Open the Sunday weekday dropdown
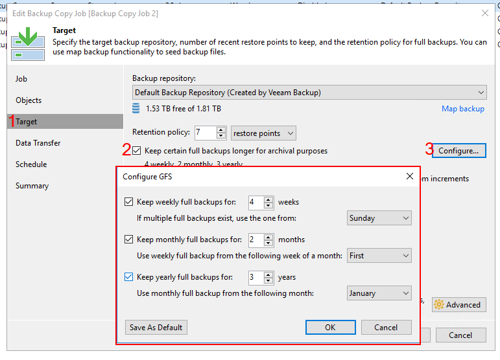The image size is (500, 360). pos(379,218)
